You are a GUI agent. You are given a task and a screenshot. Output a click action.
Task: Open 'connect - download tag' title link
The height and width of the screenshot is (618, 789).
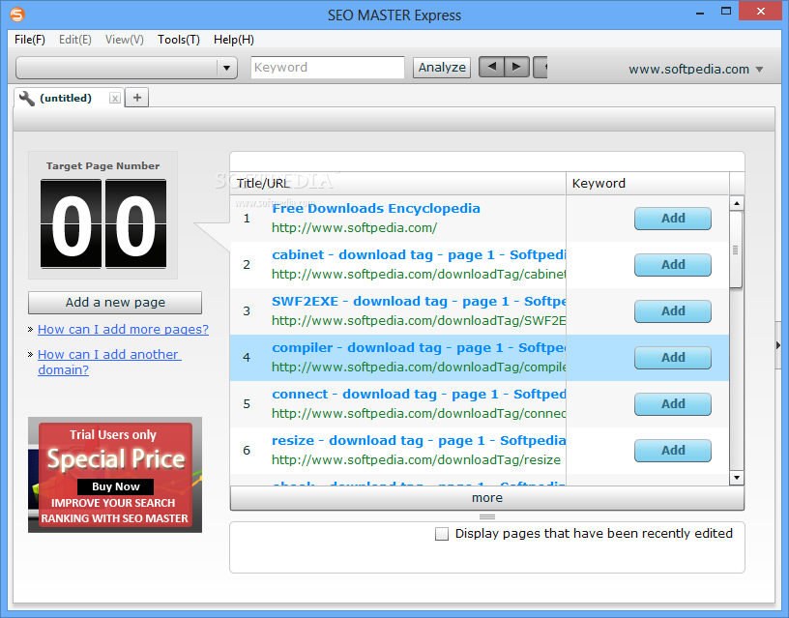click(x=419, y=394)
